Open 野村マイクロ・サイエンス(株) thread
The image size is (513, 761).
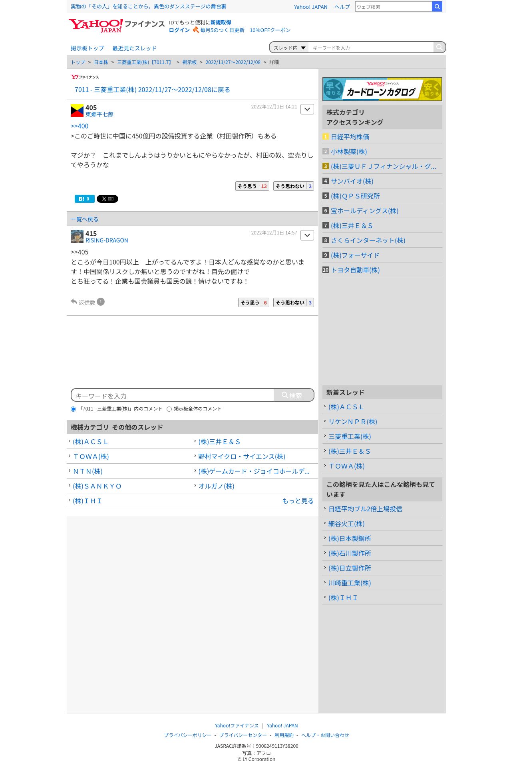click(x=242, y=457)
